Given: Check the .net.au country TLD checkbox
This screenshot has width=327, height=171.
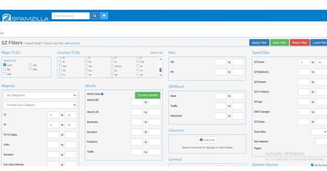Looking at the screenshot, I should coord(112,66).
